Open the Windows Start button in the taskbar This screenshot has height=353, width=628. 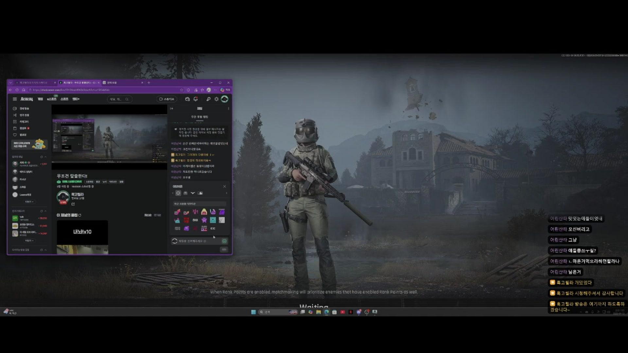pyautogui.click(x=253, y=312)
